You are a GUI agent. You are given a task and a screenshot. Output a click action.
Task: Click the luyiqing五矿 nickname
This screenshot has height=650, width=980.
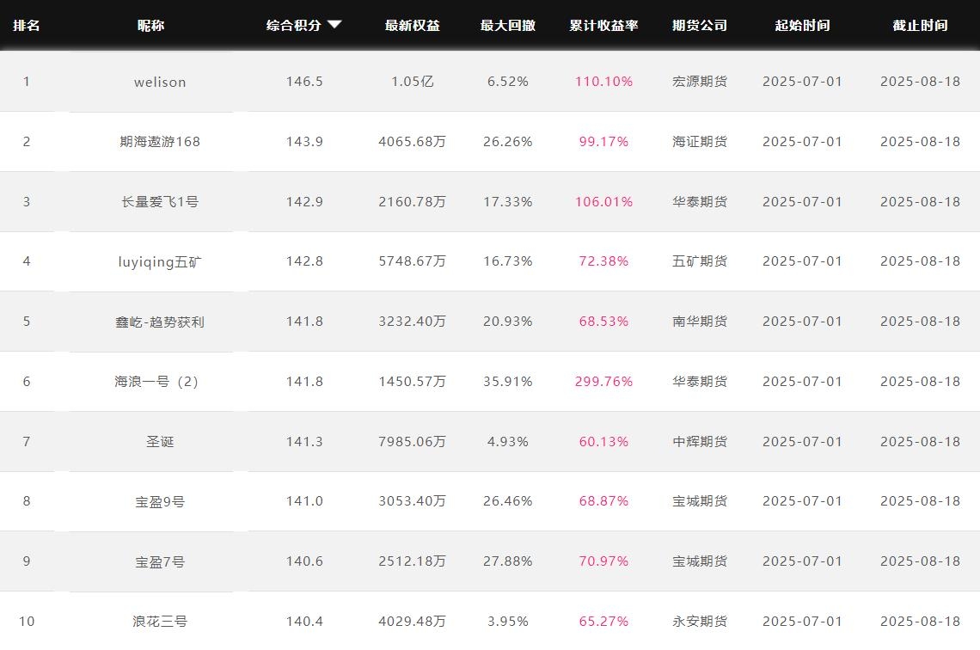[160, 261]
